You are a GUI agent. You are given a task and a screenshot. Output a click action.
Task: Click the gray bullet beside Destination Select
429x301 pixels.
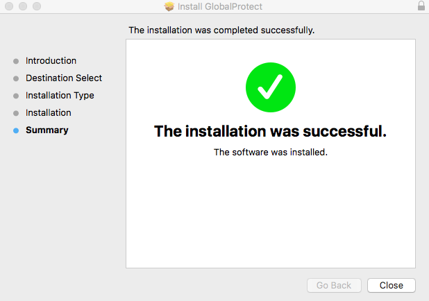click(x=16, y=78)
